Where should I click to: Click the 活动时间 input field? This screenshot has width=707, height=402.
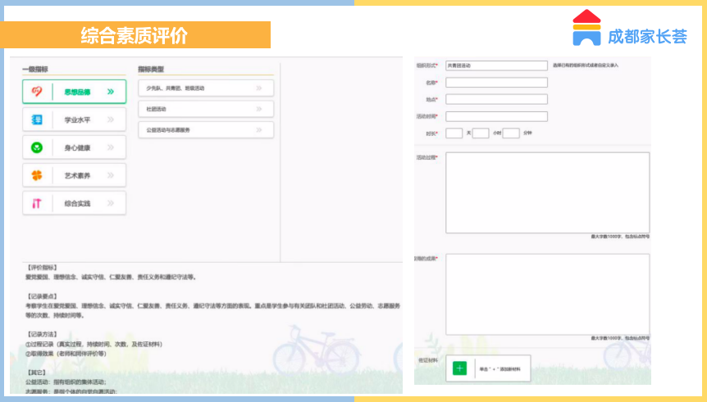(496, 116)
